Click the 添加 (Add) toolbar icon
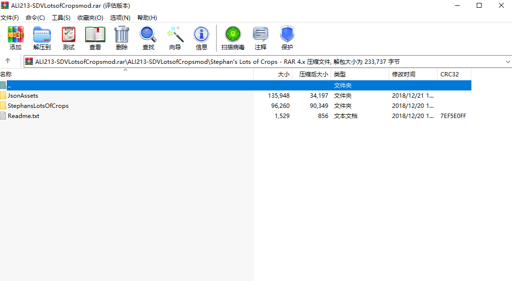The image size is (512, 281). click(x=15, y=38)
